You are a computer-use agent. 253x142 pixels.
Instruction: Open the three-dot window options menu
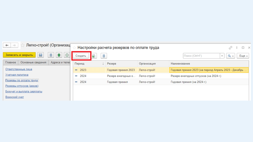(x=237, y=48)
